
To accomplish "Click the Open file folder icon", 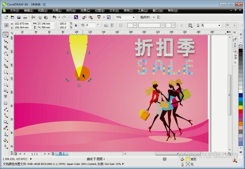I will pyautogui.click(x=13, y=17).
